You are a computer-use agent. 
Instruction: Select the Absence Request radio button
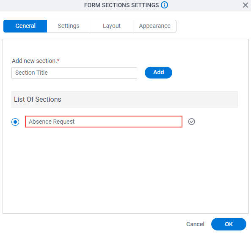[x=15, y=122]
